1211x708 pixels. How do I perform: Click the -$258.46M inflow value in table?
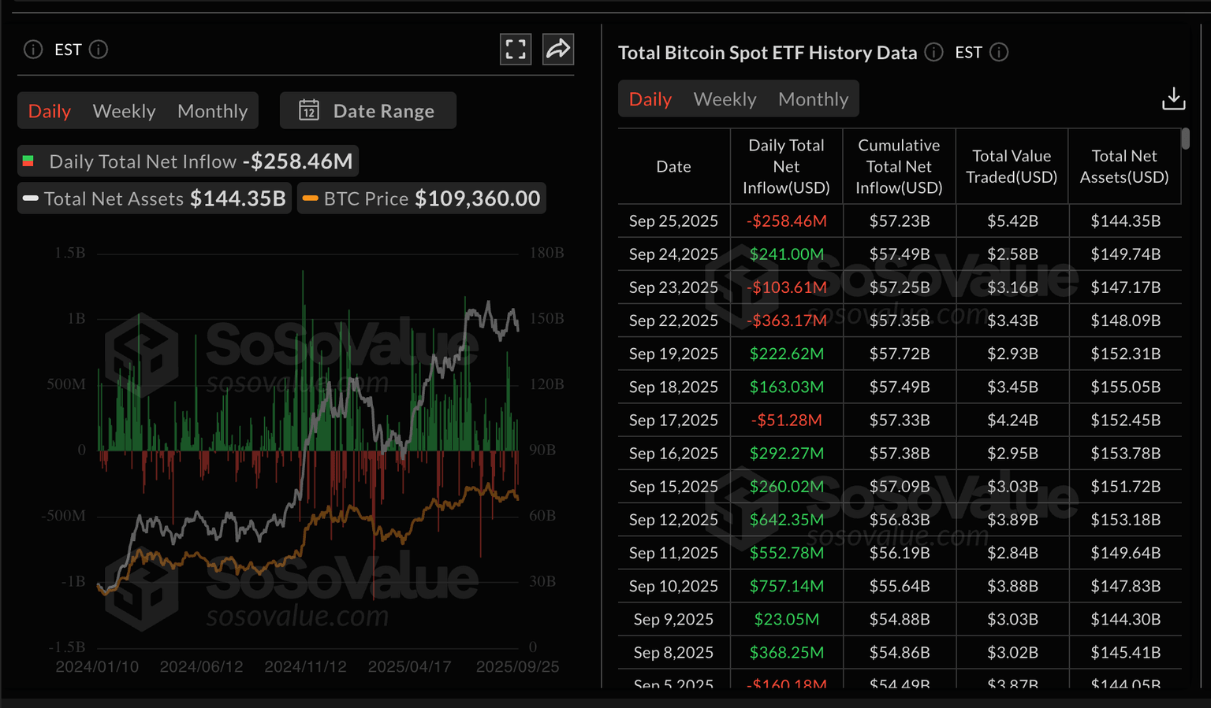(x=787, y=221)
